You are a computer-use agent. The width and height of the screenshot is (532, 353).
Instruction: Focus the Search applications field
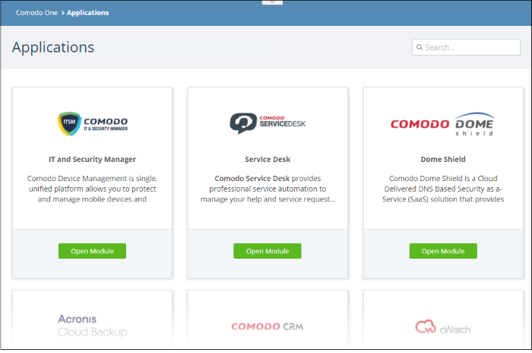pyautogui.click(x=466, y=47)
